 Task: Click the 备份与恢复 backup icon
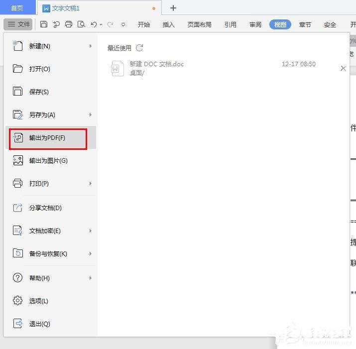point(18,253)
